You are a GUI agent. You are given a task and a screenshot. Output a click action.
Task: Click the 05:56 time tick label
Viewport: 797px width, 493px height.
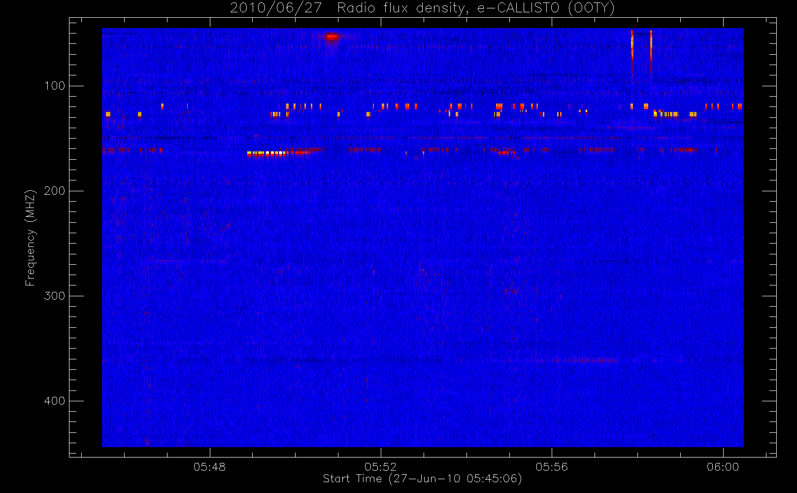552,467
